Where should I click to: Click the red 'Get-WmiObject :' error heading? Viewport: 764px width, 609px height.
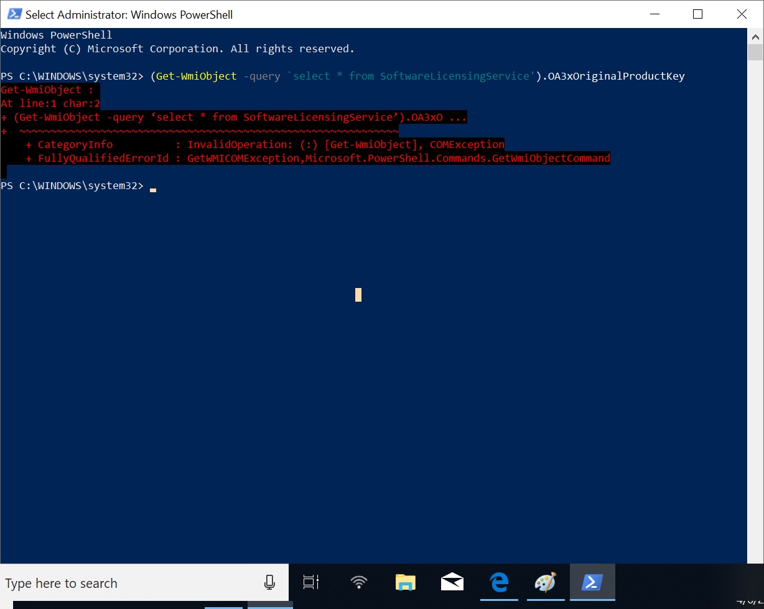pyautogui.click(x=47, y=90)
